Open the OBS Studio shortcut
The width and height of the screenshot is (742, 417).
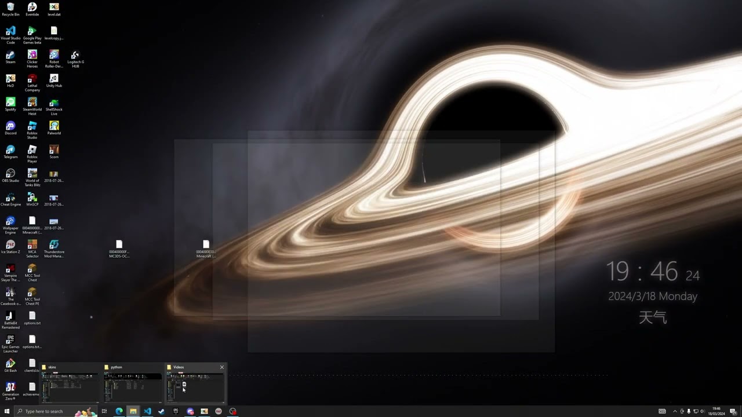point(10,175)
